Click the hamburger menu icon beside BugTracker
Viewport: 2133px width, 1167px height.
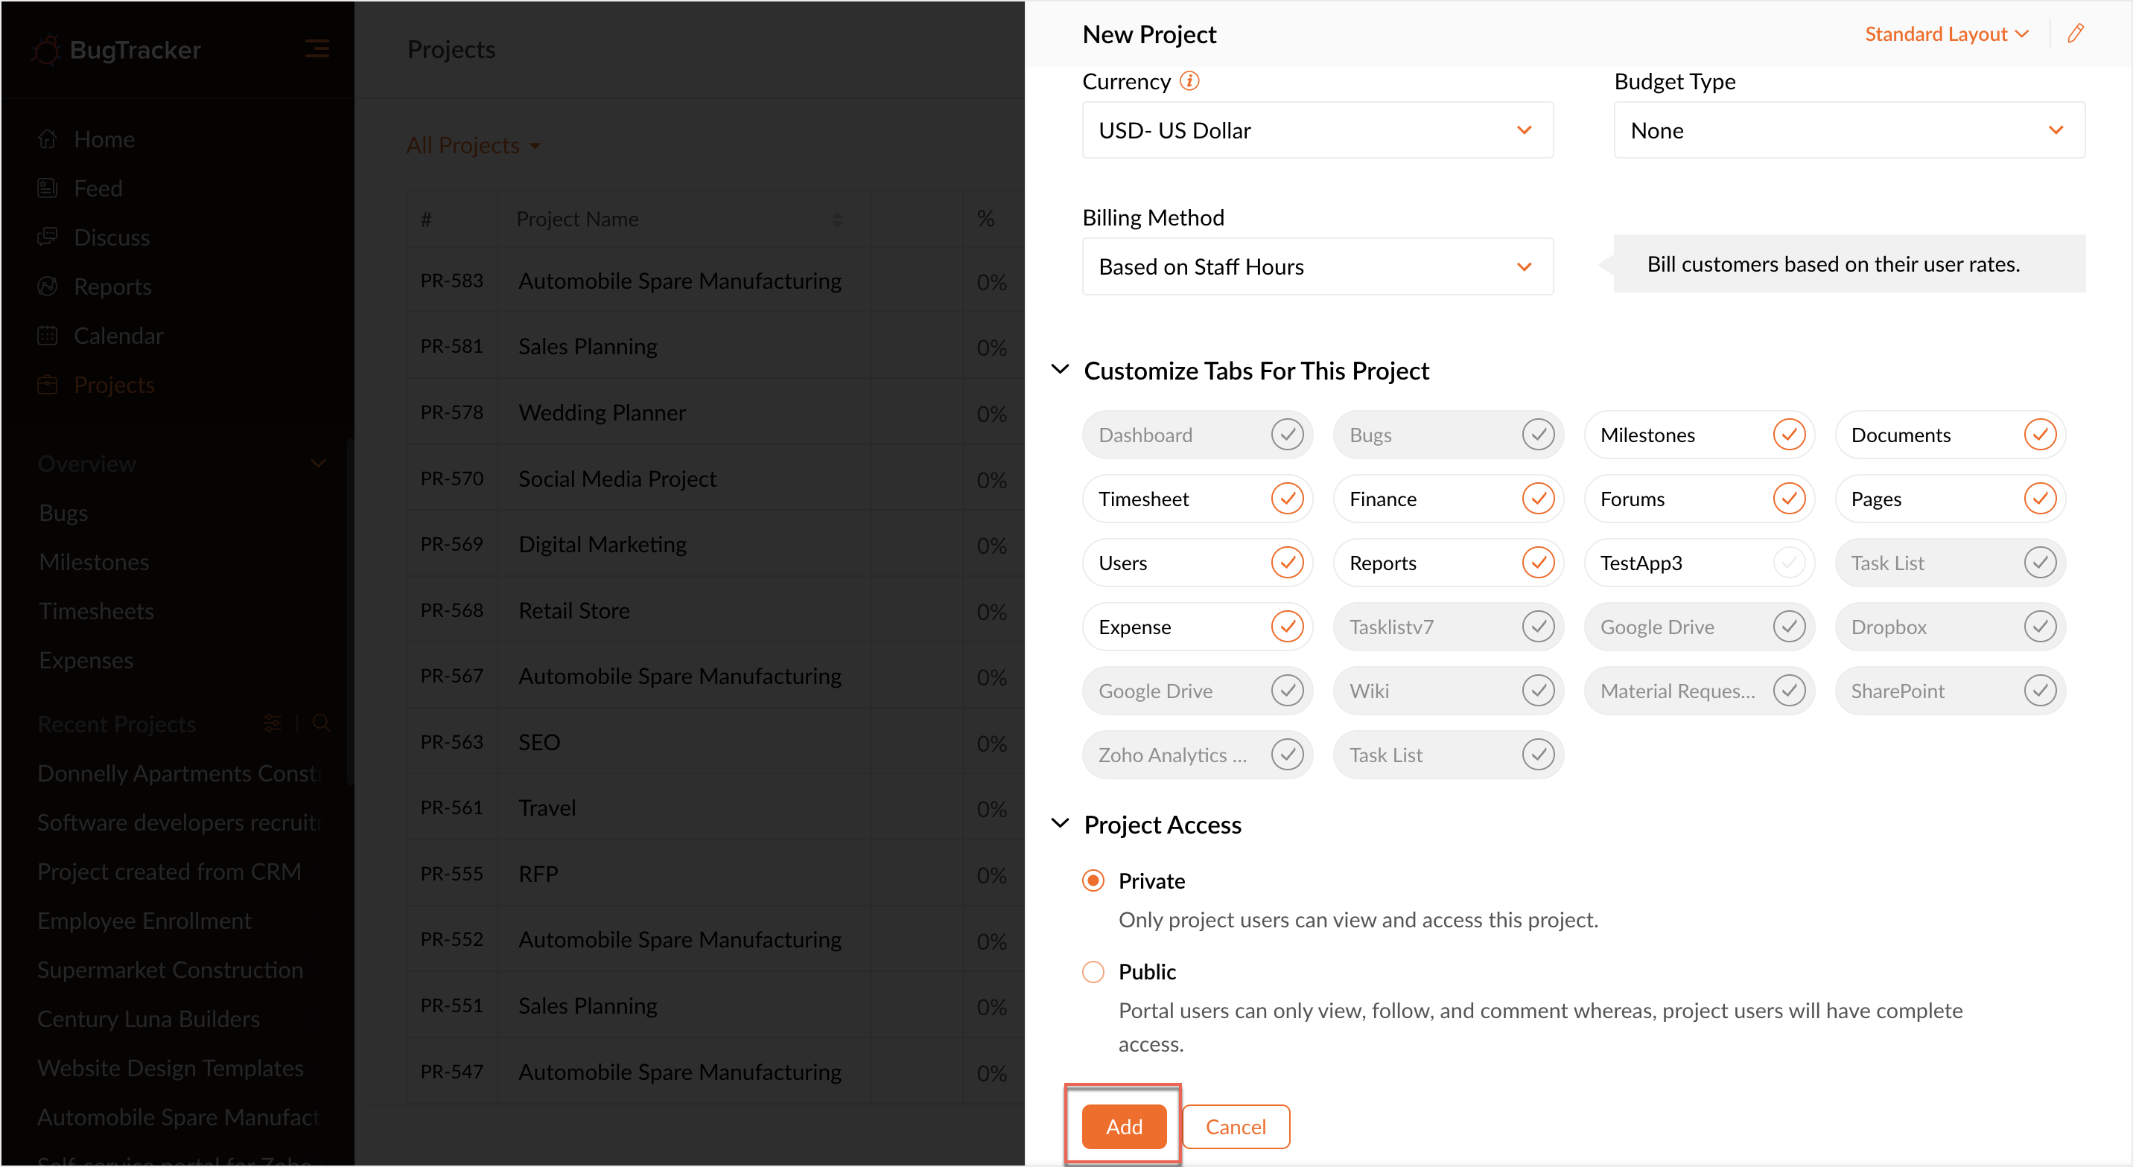(317, 49)
